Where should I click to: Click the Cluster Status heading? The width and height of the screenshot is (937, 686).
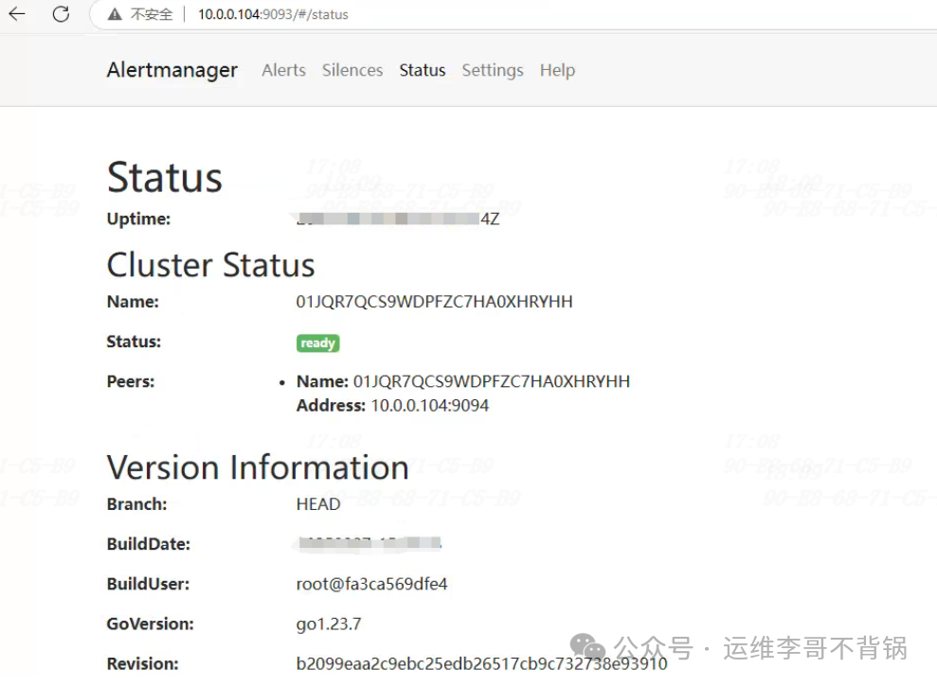211,265
